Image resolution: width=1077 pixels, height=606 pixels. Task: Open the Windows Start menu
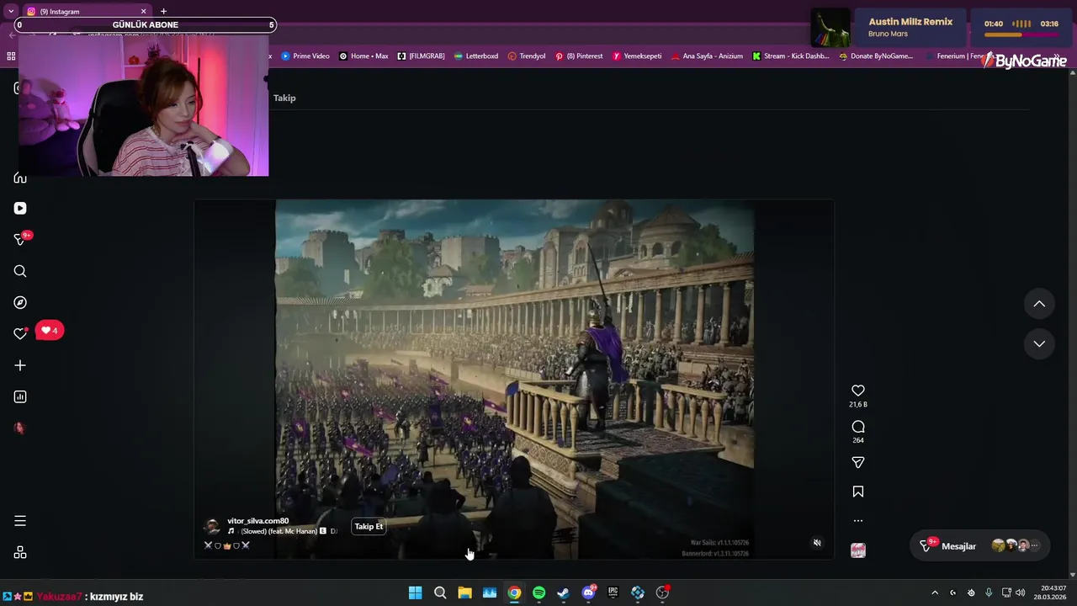point(415,593)
